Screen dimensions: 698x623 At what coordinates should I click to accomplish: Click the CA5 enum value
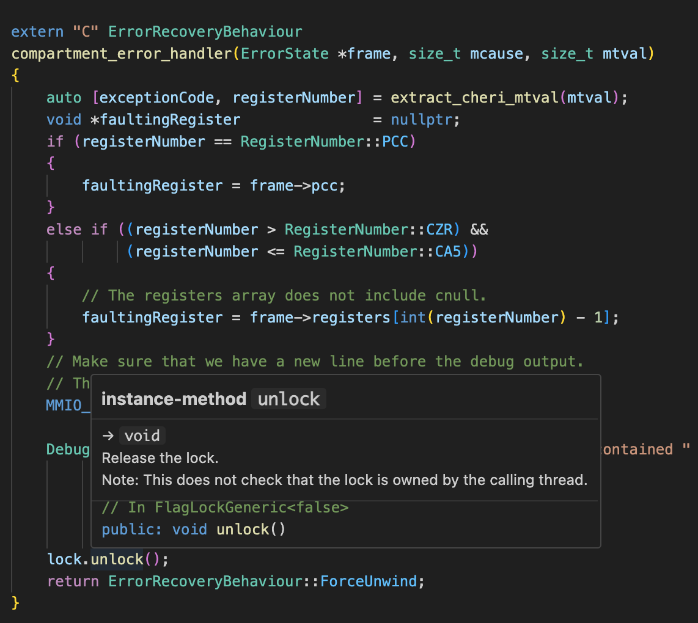click(448, 252)
